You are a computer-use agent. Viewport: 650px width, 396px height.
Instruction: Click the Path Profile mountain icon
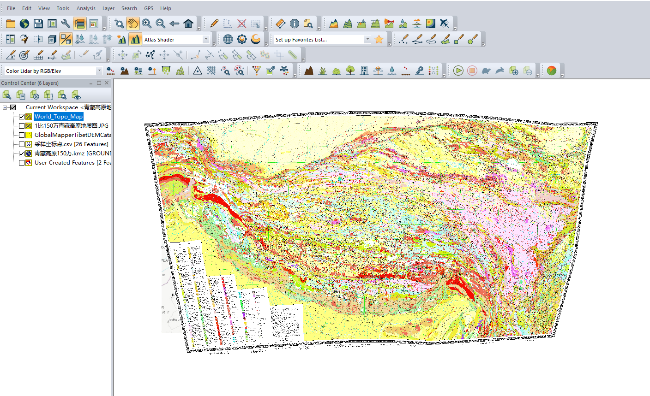tap(334, 24)
